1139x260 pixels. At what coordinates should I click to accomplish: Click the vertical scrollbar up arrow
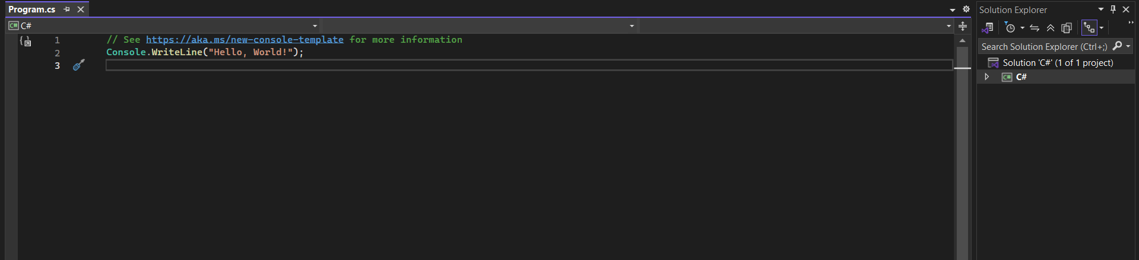962,40
